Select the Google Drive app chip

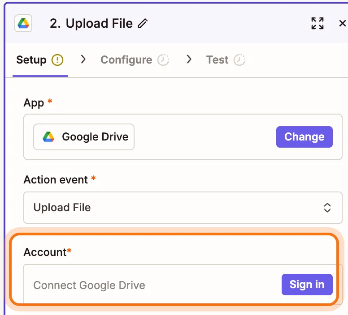click(x=84, y=137)
